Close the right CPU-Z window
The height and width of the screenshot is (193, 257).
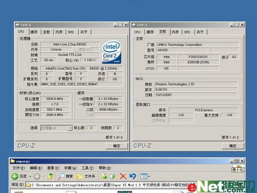[242, 25]
